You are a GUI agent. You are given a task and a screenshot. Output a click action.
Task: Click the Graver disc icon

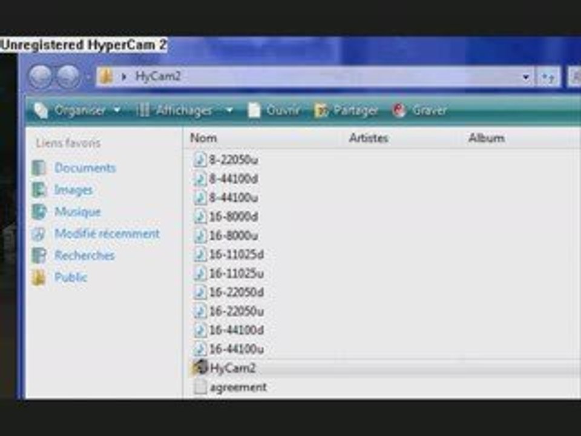[399, 110]
